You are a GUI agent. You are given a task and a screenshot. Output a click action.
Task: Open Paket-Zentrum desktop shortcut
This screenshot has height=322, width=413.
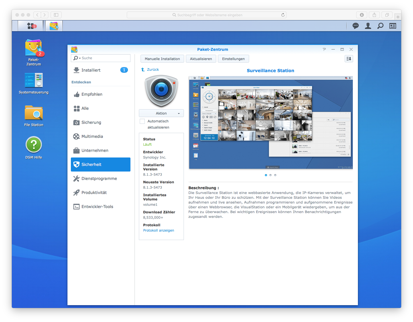(34, 53)
